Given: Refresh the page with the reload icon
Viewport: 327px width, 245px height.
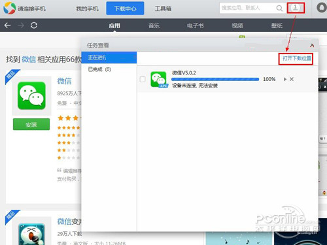Looking at the screenshot, I should coord(34,25).
